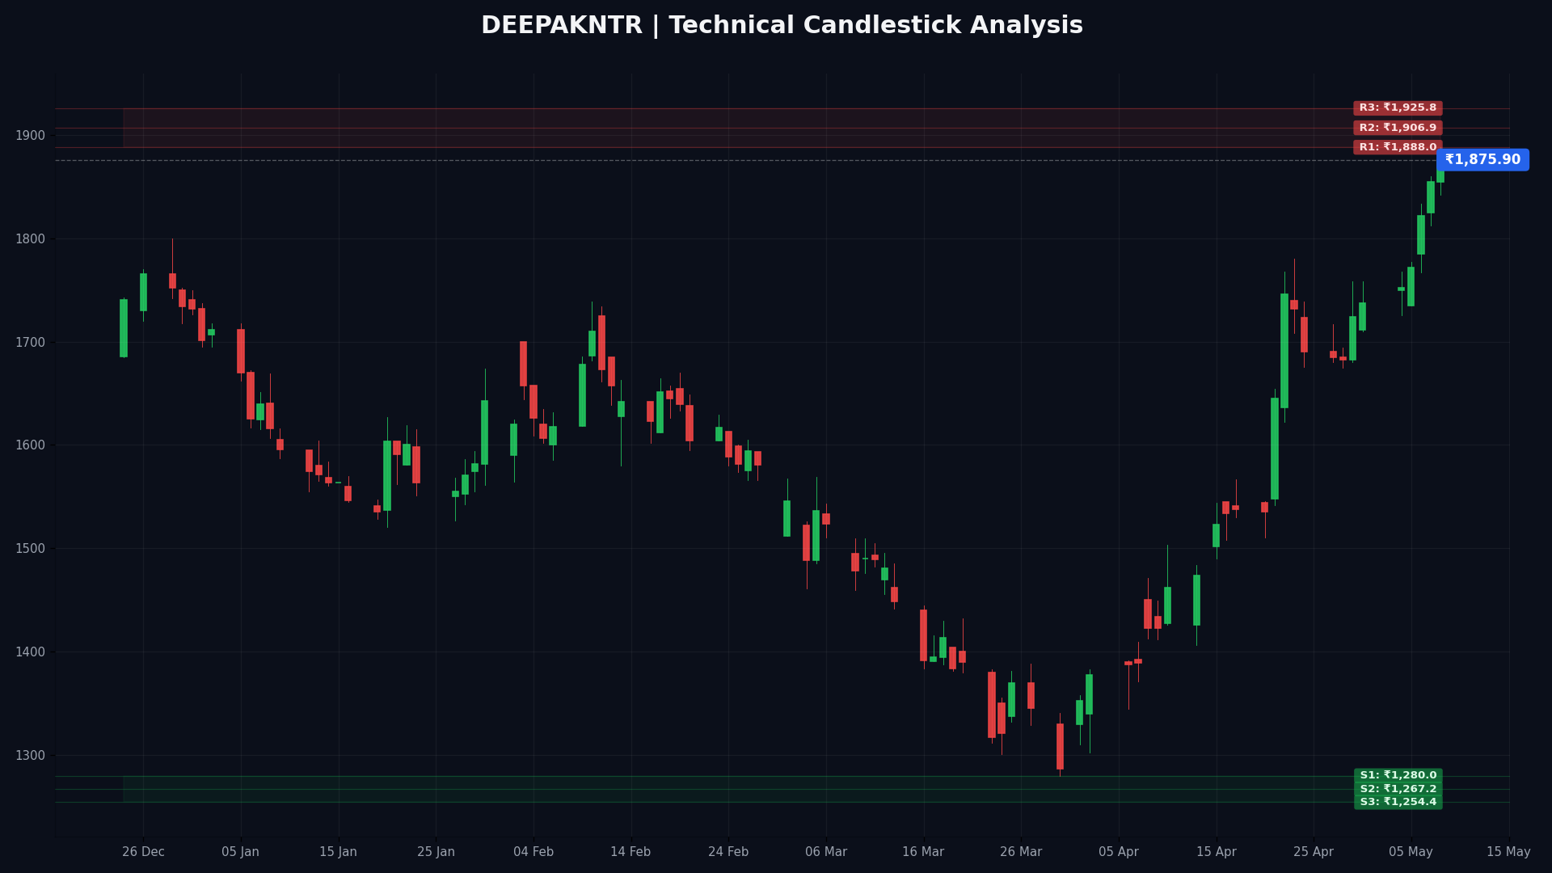Image resolution: width=1552 pixels, height=873 pixels.
Task: Click the 1700 price axis label
Action: (31, 343)
